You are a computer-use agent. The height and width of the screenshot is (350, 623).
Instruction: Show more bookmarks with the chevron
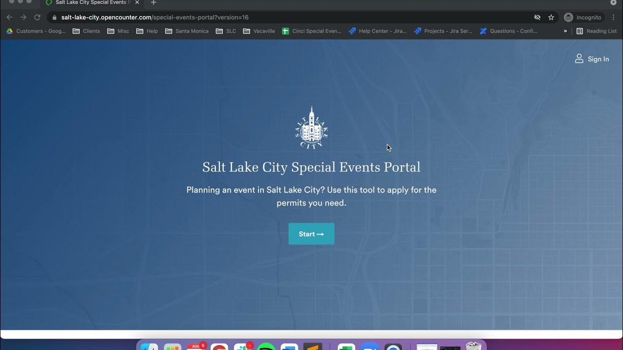click(565, 31)
